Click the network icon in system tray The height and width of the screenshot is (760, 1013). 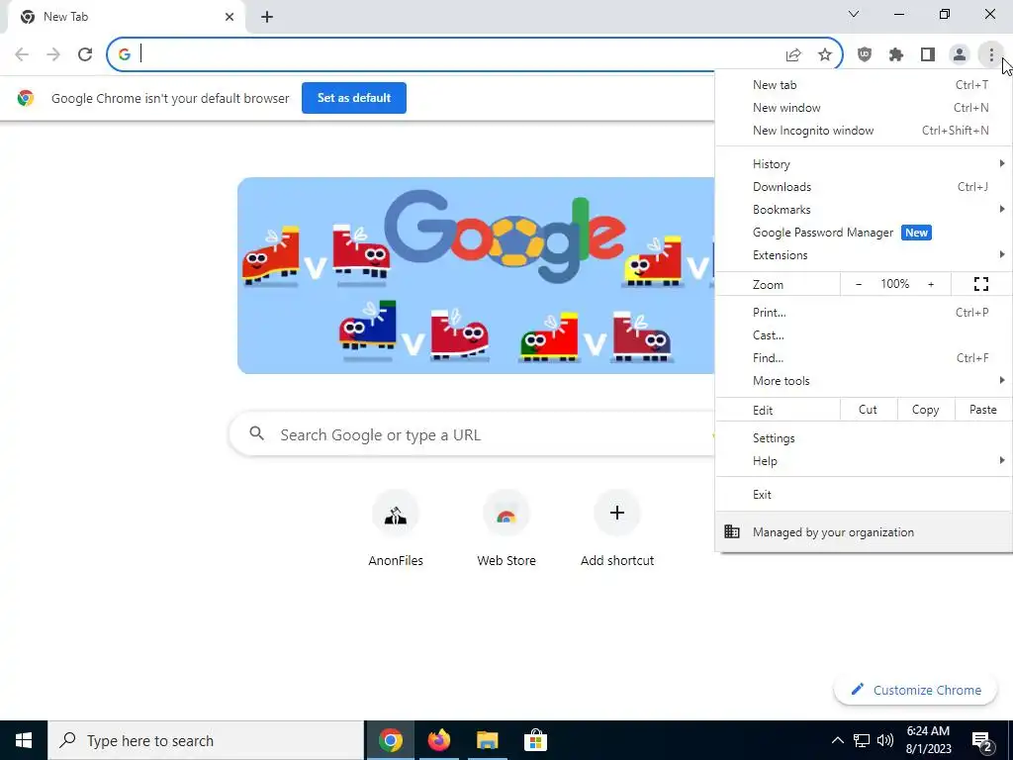862,740
